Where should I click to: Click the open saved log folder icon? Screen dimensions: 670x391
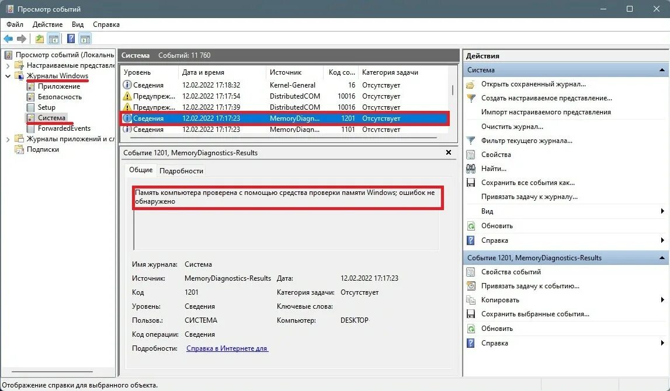470,84
